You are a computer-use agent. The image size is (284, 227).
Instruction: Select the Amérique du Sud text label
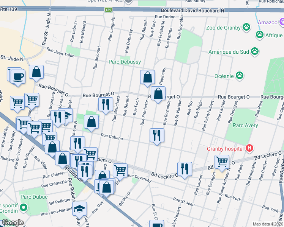click(x=229, y=52)
